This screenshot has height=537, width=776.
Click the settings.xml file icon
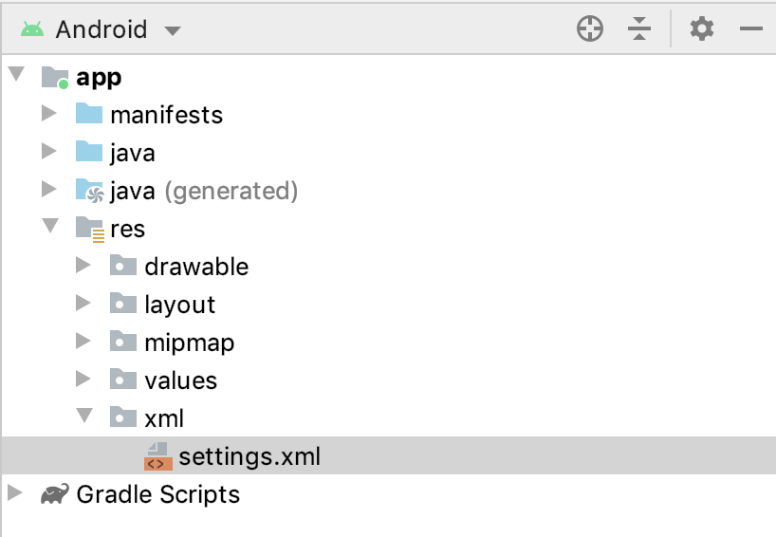(158, 456)
